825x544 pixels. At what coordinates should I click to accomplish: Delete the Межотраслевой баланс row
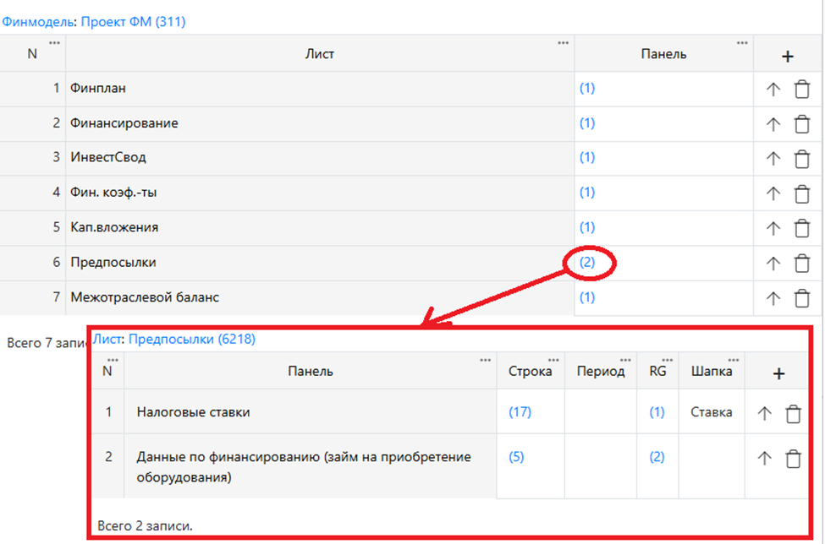point(801,297)
